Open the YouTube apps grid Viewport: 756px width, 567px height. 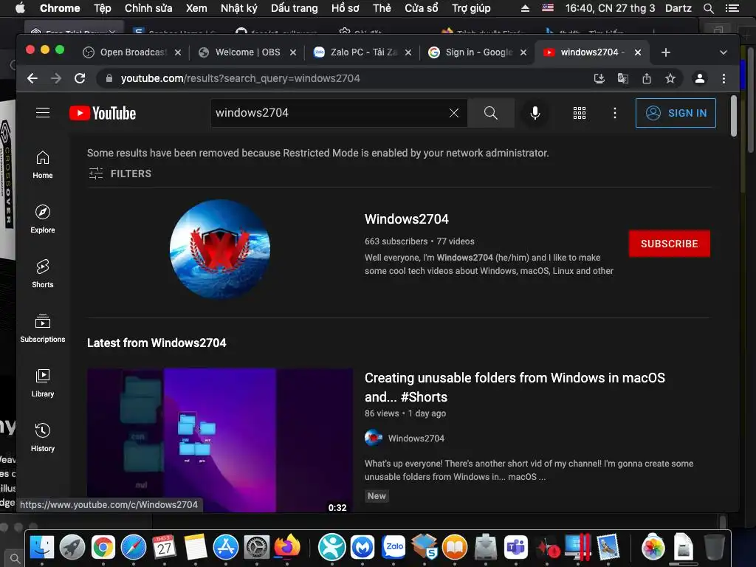point(579,113)
